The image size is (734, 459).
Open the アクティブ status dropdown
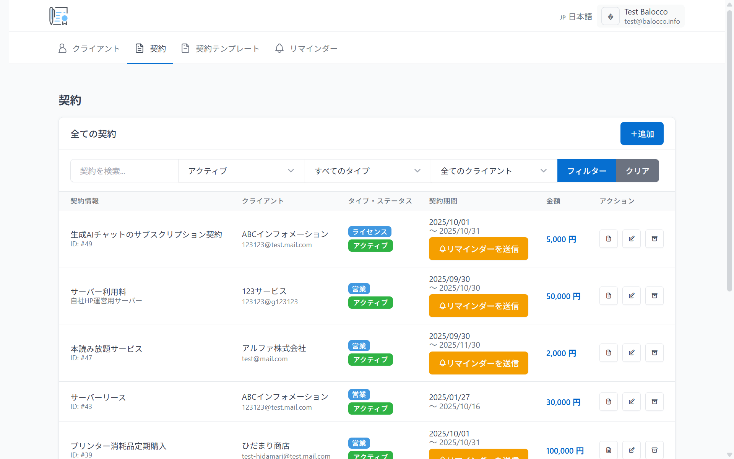[241, 171]
